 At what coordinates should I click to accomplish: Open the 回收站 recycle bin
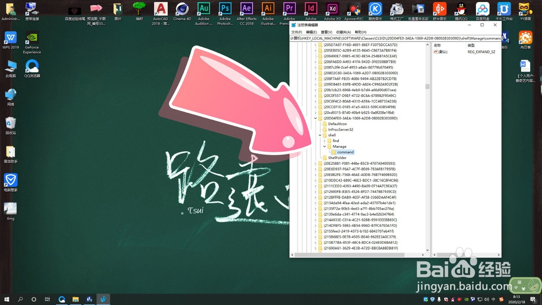click(x=11, y=125)
